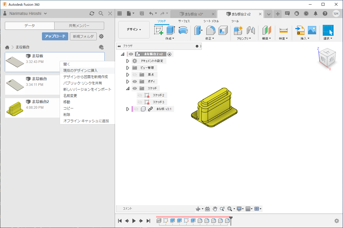Select the Extrude tool in toolbar

pos(171,30)
